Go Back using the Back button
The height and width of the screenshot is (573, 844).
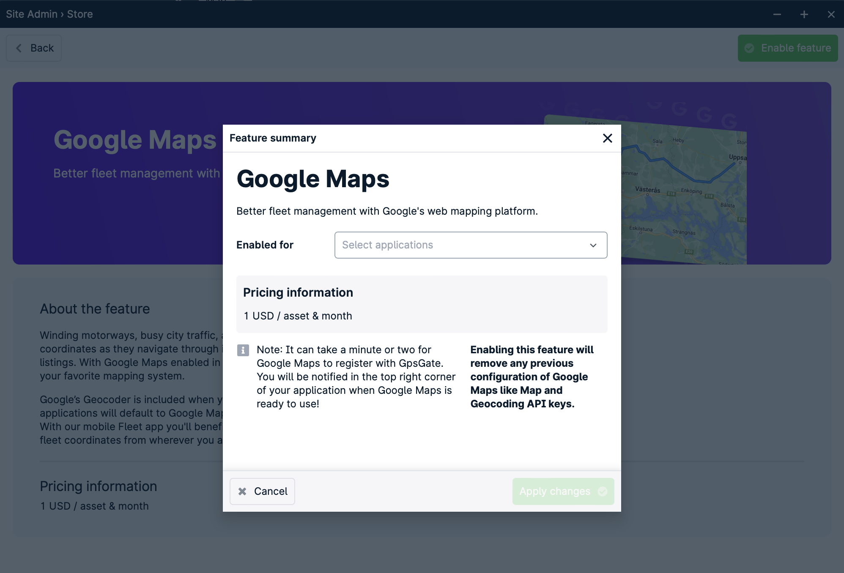34,48
